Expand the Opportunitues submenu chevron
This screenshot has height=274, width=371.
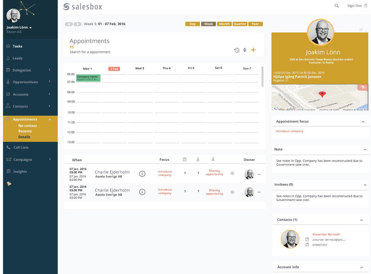(x=49, y=81)
